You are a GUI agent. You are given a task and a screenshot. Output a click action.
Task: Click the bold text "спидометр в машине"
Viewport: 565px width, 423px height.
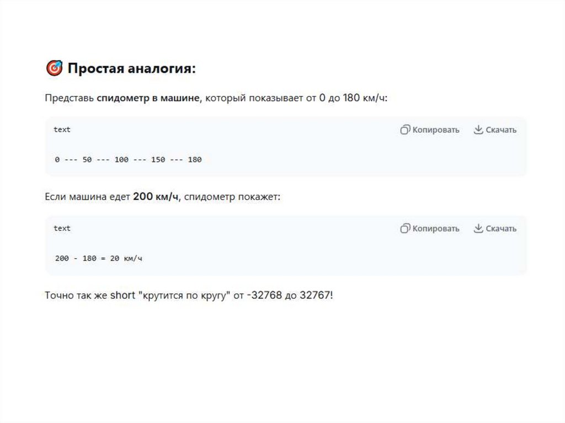(148, 98)
